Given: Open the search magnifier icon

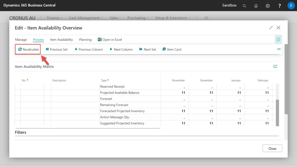Looking at the screenshot, I should (245, 5).
